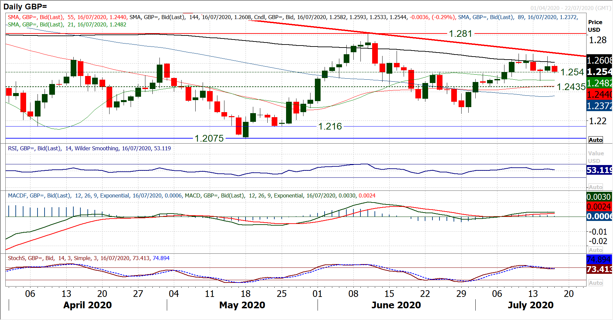Open the RSI indicator legend text

pos(89,148)
